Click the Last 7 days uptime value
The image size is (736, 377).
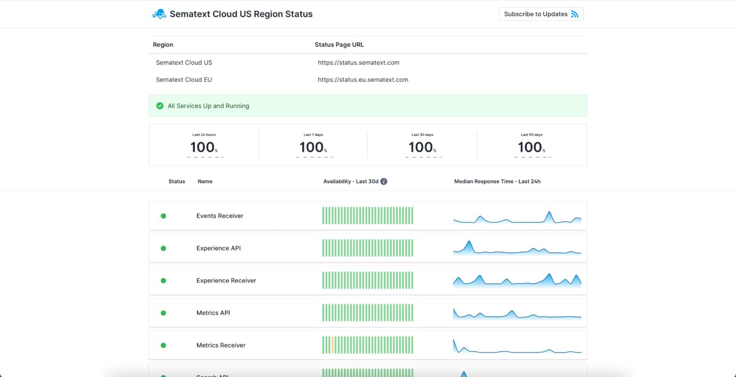point(313,147)
